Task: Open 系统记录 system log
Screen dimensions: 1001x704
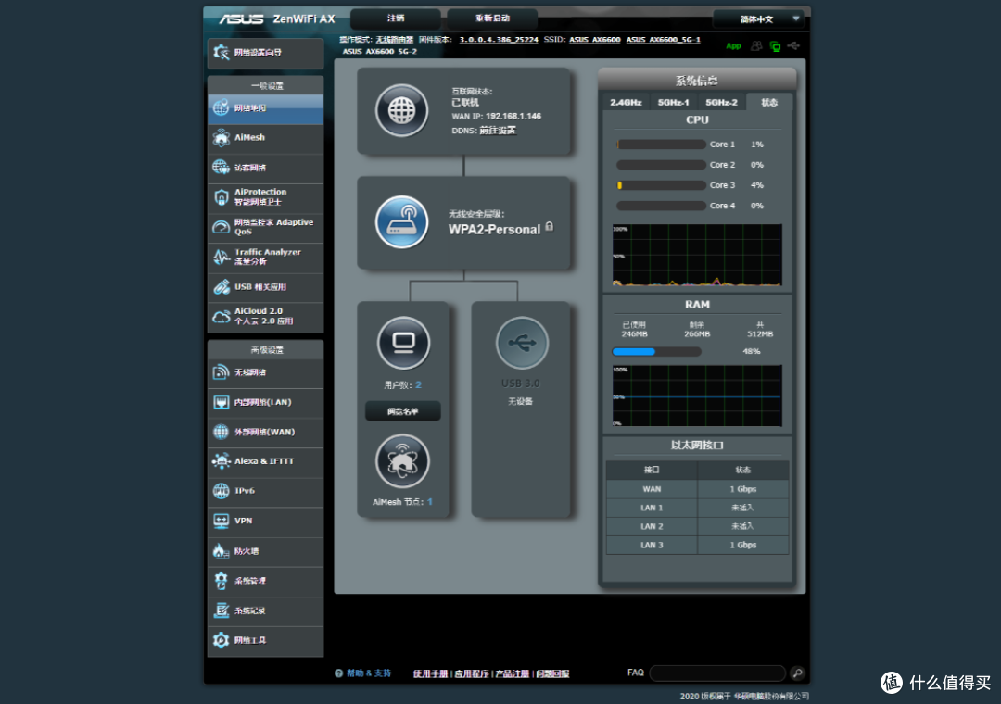Action: click(265, 610)
